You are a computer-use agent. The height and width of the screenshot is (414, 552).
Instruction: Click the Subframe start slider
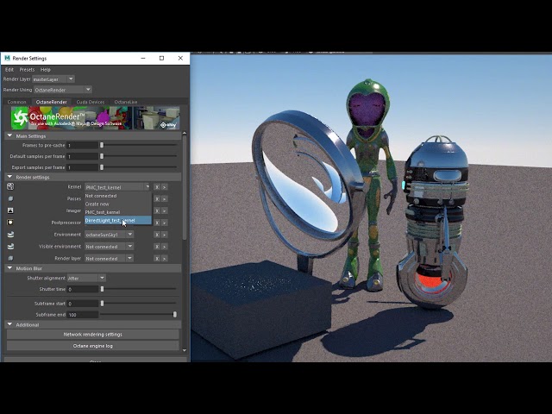[x=138, y=303]
